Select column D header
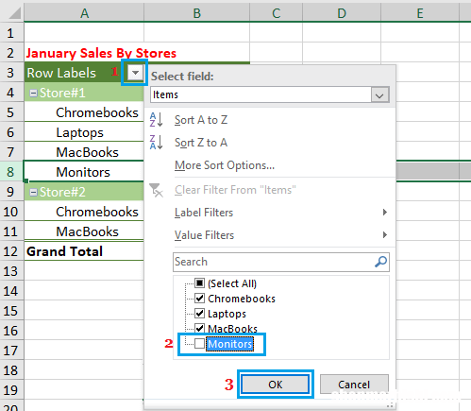The height and width of the screenshot is (411, 471). (x=342, y=13)
